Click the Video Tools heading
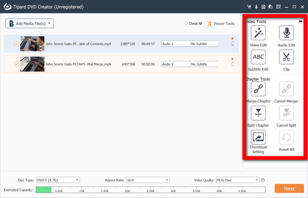 (256, 22)
